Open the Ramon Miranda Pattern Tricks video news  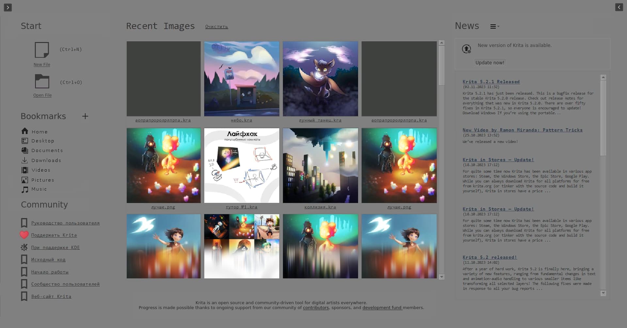click(522, 130)
